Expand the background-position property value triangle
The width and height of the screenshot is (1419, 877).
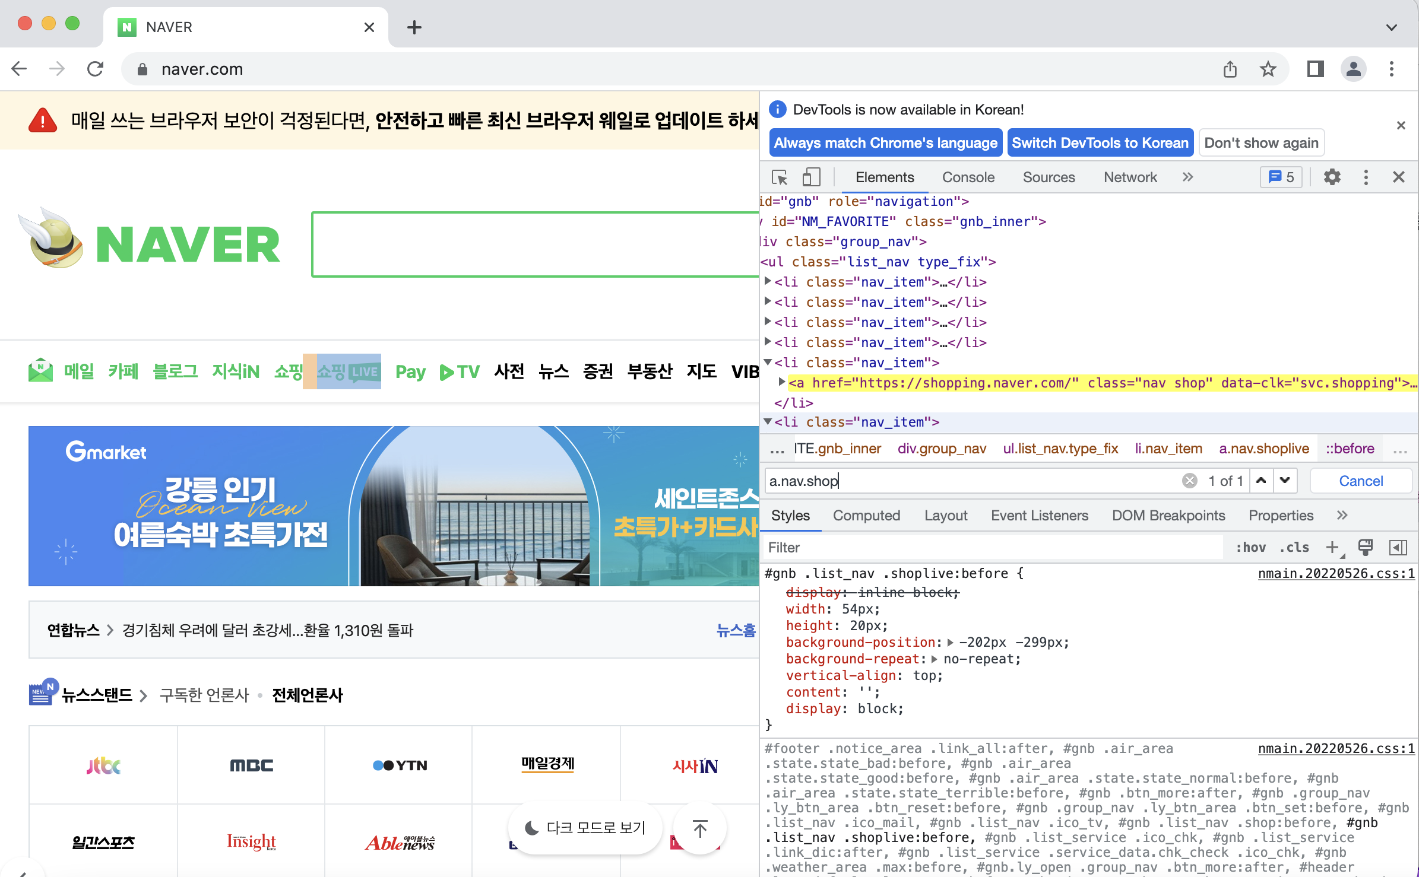[x=951, y=643]
